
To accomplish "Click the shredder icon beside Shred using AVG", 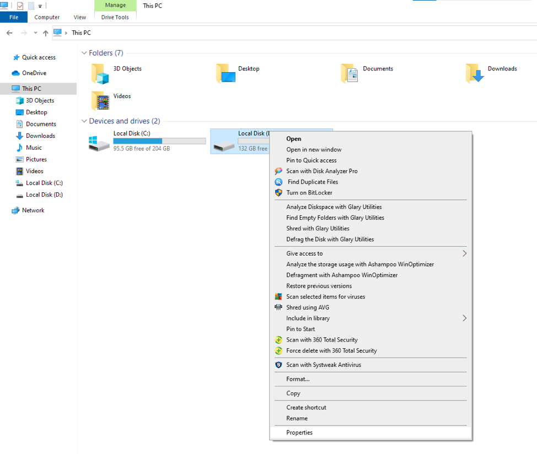I will tap(278, 307).
